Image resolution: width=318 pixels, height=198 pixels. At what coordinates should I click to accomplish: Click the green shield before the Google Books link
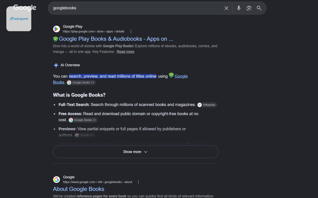(x=171, y=75)
